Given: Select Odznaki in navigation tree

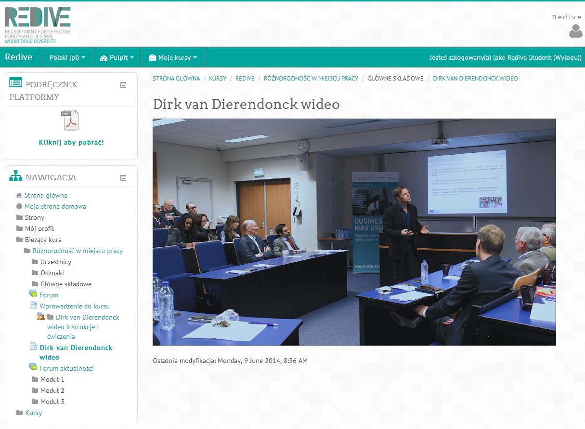Looking at the screenshot, I should coord(52,273).
